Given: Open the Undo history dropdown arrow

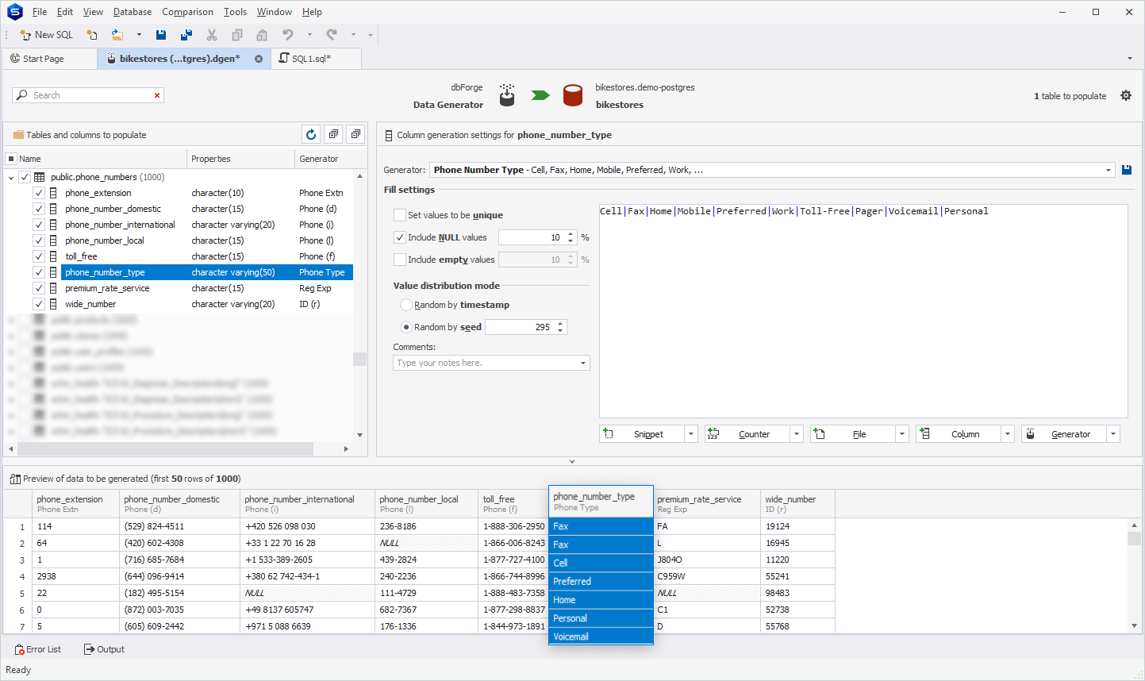Looking at the screenshot, I should point(309,35).
